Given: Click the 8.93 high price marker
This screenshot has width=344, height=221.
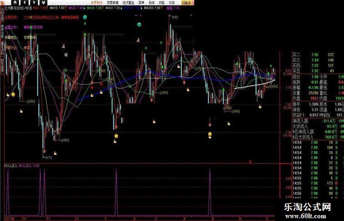Looking at the screenshot, I should pos(175,17).
